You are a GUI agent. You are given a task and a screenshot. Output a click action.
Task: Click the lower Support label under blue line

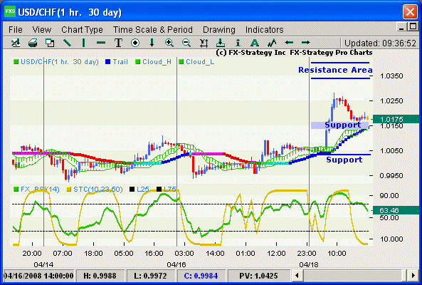[344, 160]
